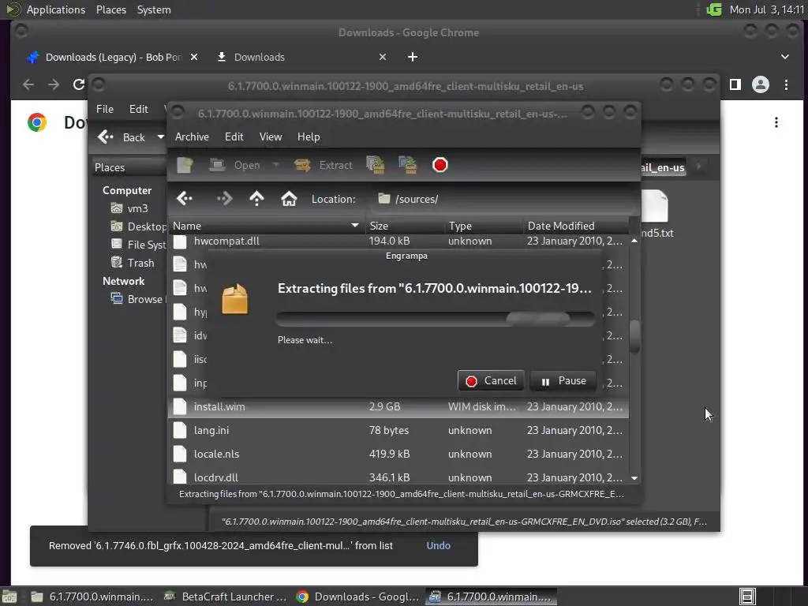Open the Places menu in top panel
The height and width of the screenshot is (606, 808).
[111, 9]
